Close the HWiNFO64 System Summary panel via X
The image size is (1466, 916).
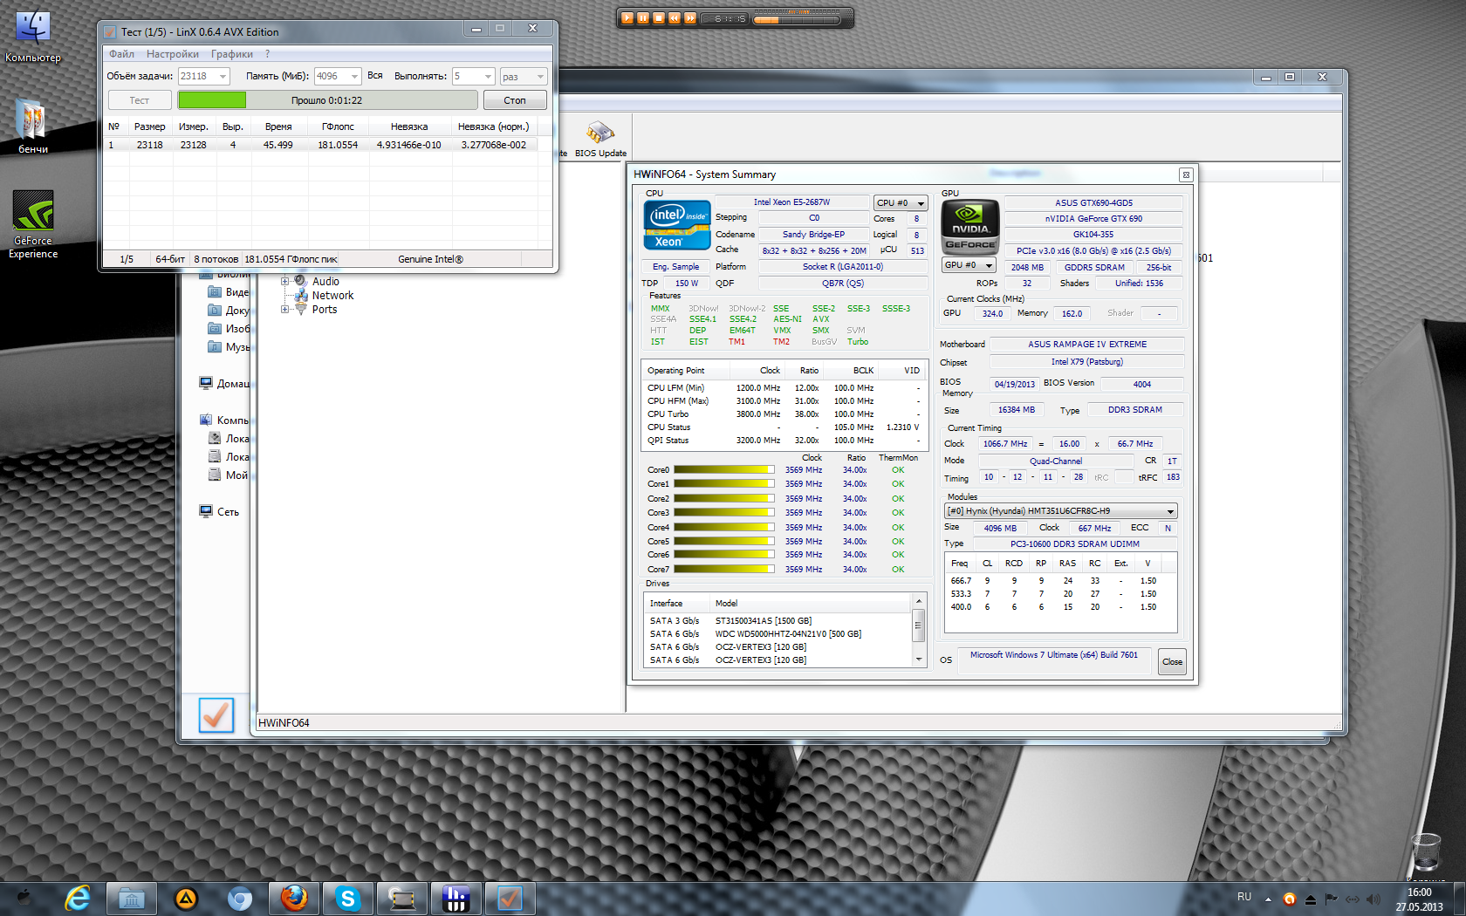click(1186, 174)
